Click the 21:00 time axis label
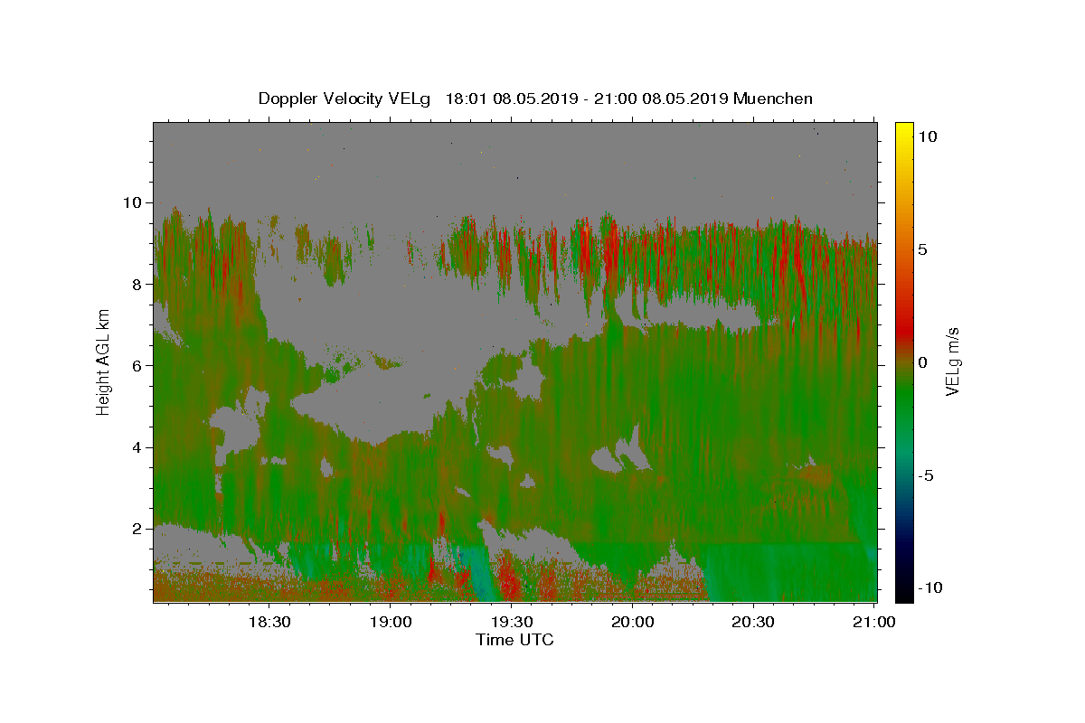Image resolution: width=1085 pixels, height=723 pixels. [874, 622]
